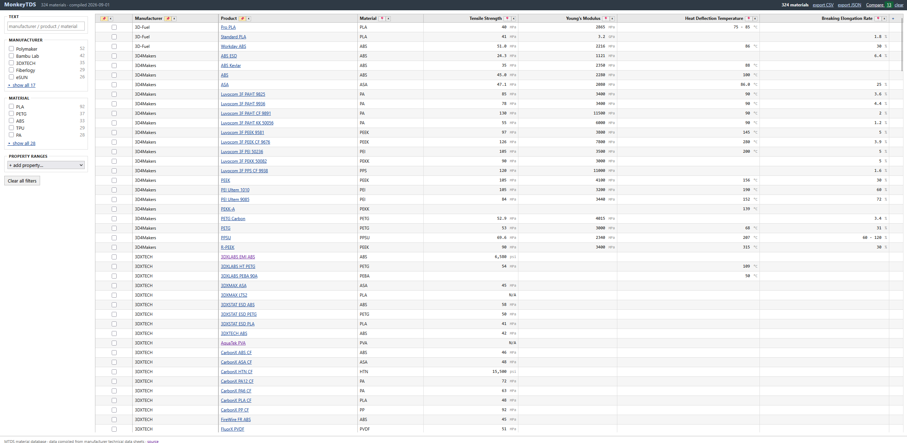Unpin the selection checkbox column
Image resolution: width=907 pixels, height=443 pixels.
click(x=104, y=18)
